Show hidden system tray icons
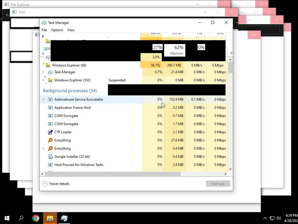Viewport: 298px width, 224px height. [x=265, y=218]
